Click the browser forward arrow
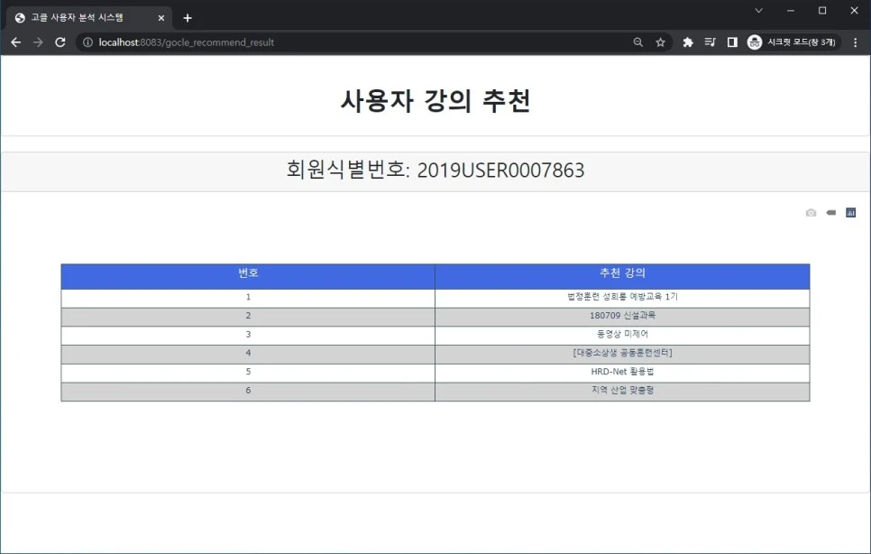Screen dimensions: 871x554 (x=38, y=42)
